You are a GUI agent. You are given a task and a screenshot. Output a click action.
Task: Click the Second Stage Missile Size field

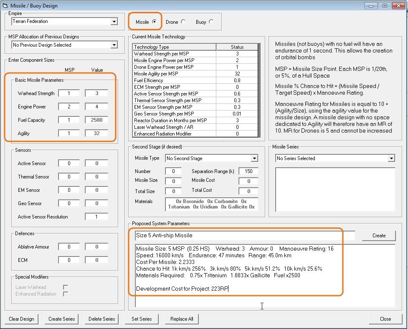point(173,181)
